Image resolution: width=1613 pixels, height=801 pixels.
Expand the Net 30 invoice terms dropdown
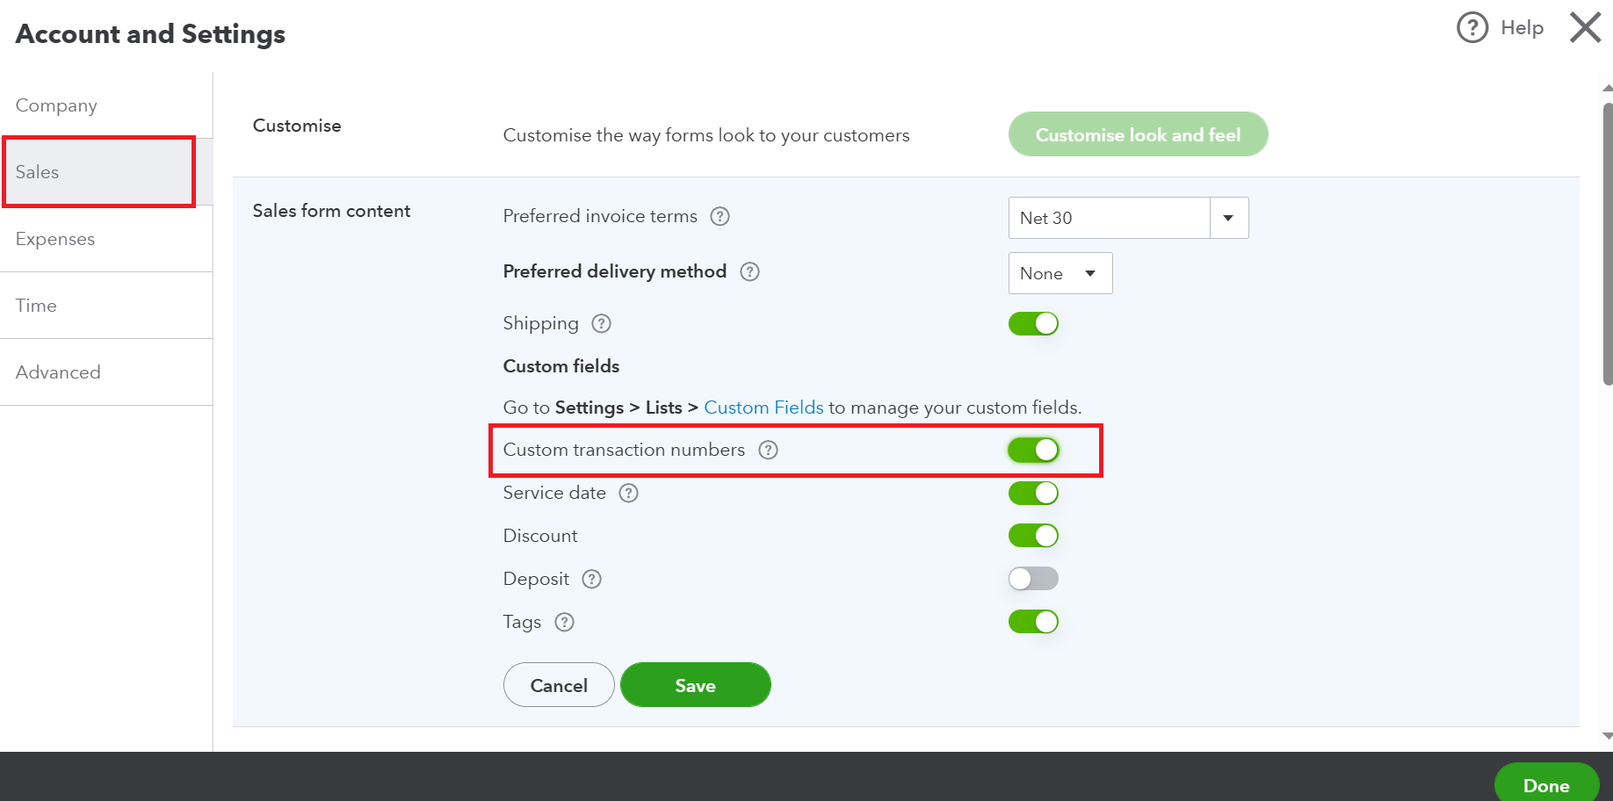(1228, 218)
